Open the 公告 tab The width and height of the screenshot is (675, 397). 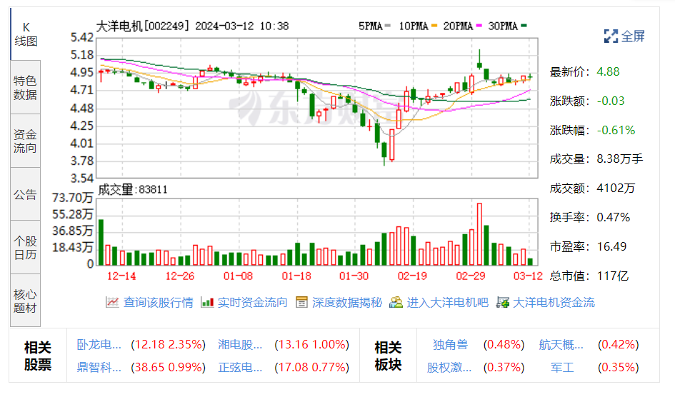[26, 194]
